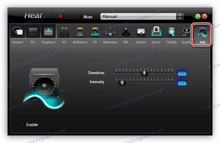Click the preset up arrow
Image resolution: width=220 pixels, height=143 pixels.
coord(180,15)
